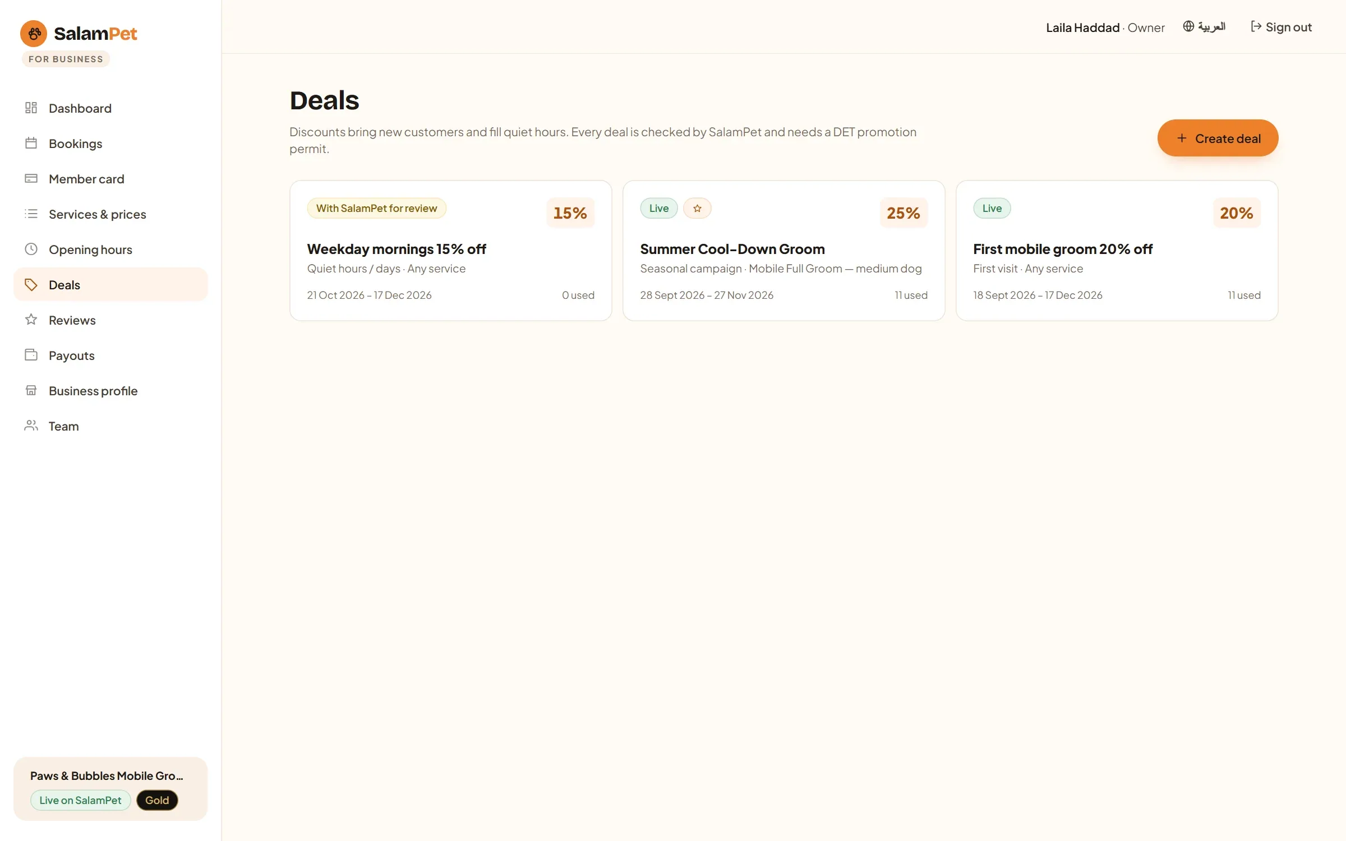Open the First mobile groom 20% off deal
This screenshot has height=841, width=1346.
[1117, 251]
